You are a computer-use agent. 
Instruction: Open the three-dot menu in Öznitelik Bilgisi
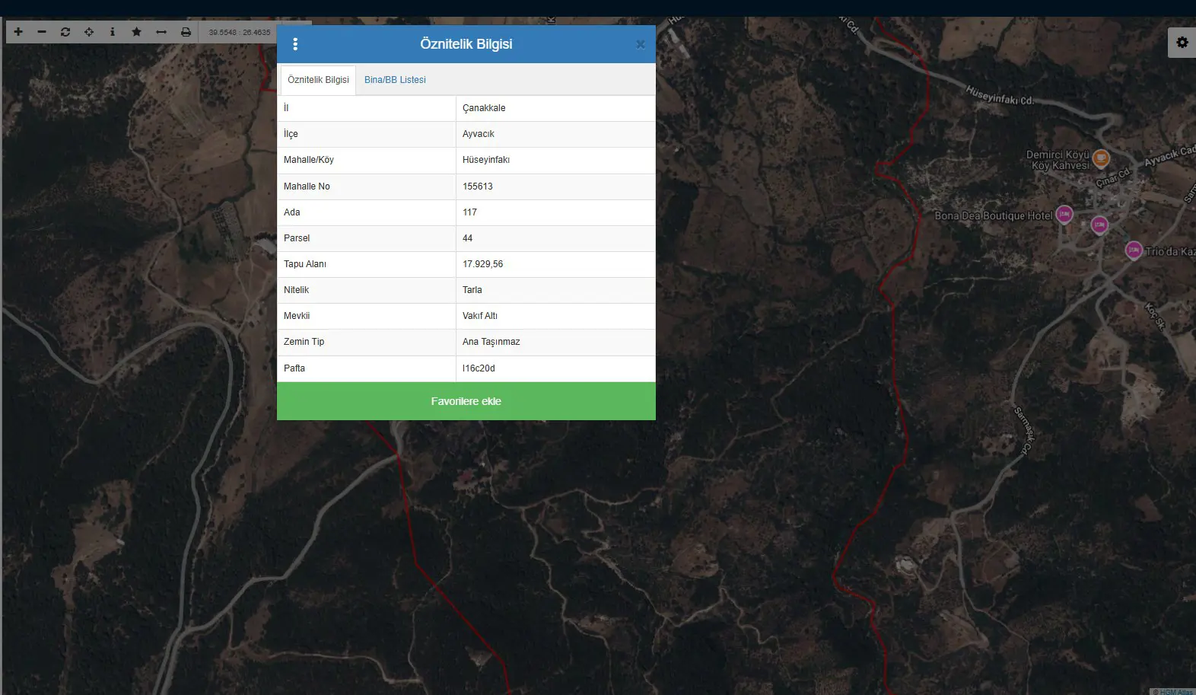295,44
